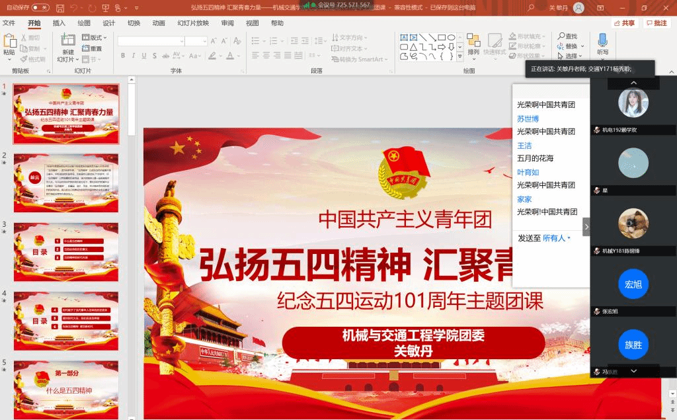This screenshot has width=677, height=420.
Task: Click 查找 (Find) button
Action: tap(567, 36)
